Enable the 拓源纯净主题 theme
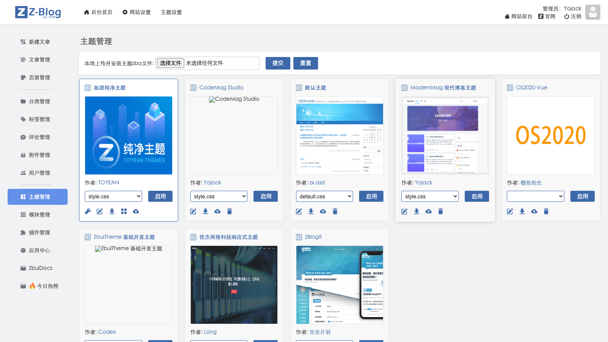The width and height of the screenshot is (608, 342). coord(160,196)
